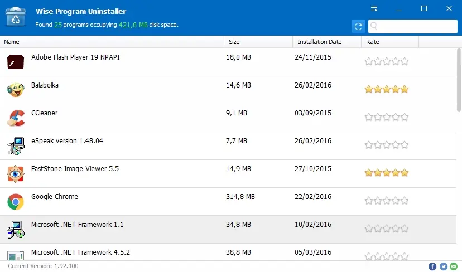Maximize the Wise Program Uninstaller window
This screenshot has height=272, width=462.
424,8
